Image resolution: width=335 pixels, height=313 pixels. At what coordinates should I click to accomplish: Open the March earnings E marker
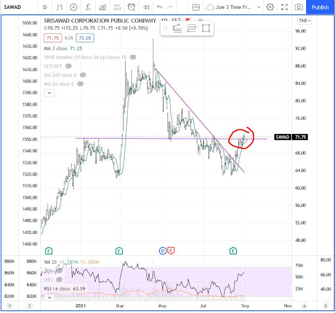click(x=119, y=251)
